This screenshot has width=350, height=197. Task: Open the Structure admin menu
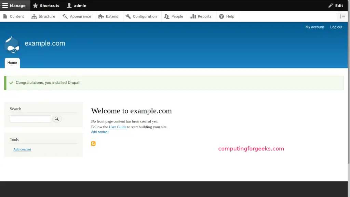(x=43, y=16)
